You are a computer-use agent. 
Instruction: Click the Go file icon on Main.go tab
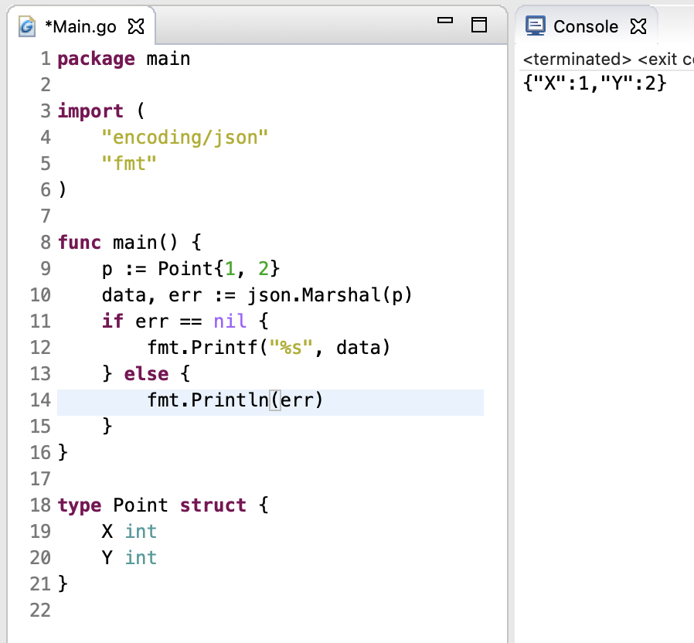[28, 27]
